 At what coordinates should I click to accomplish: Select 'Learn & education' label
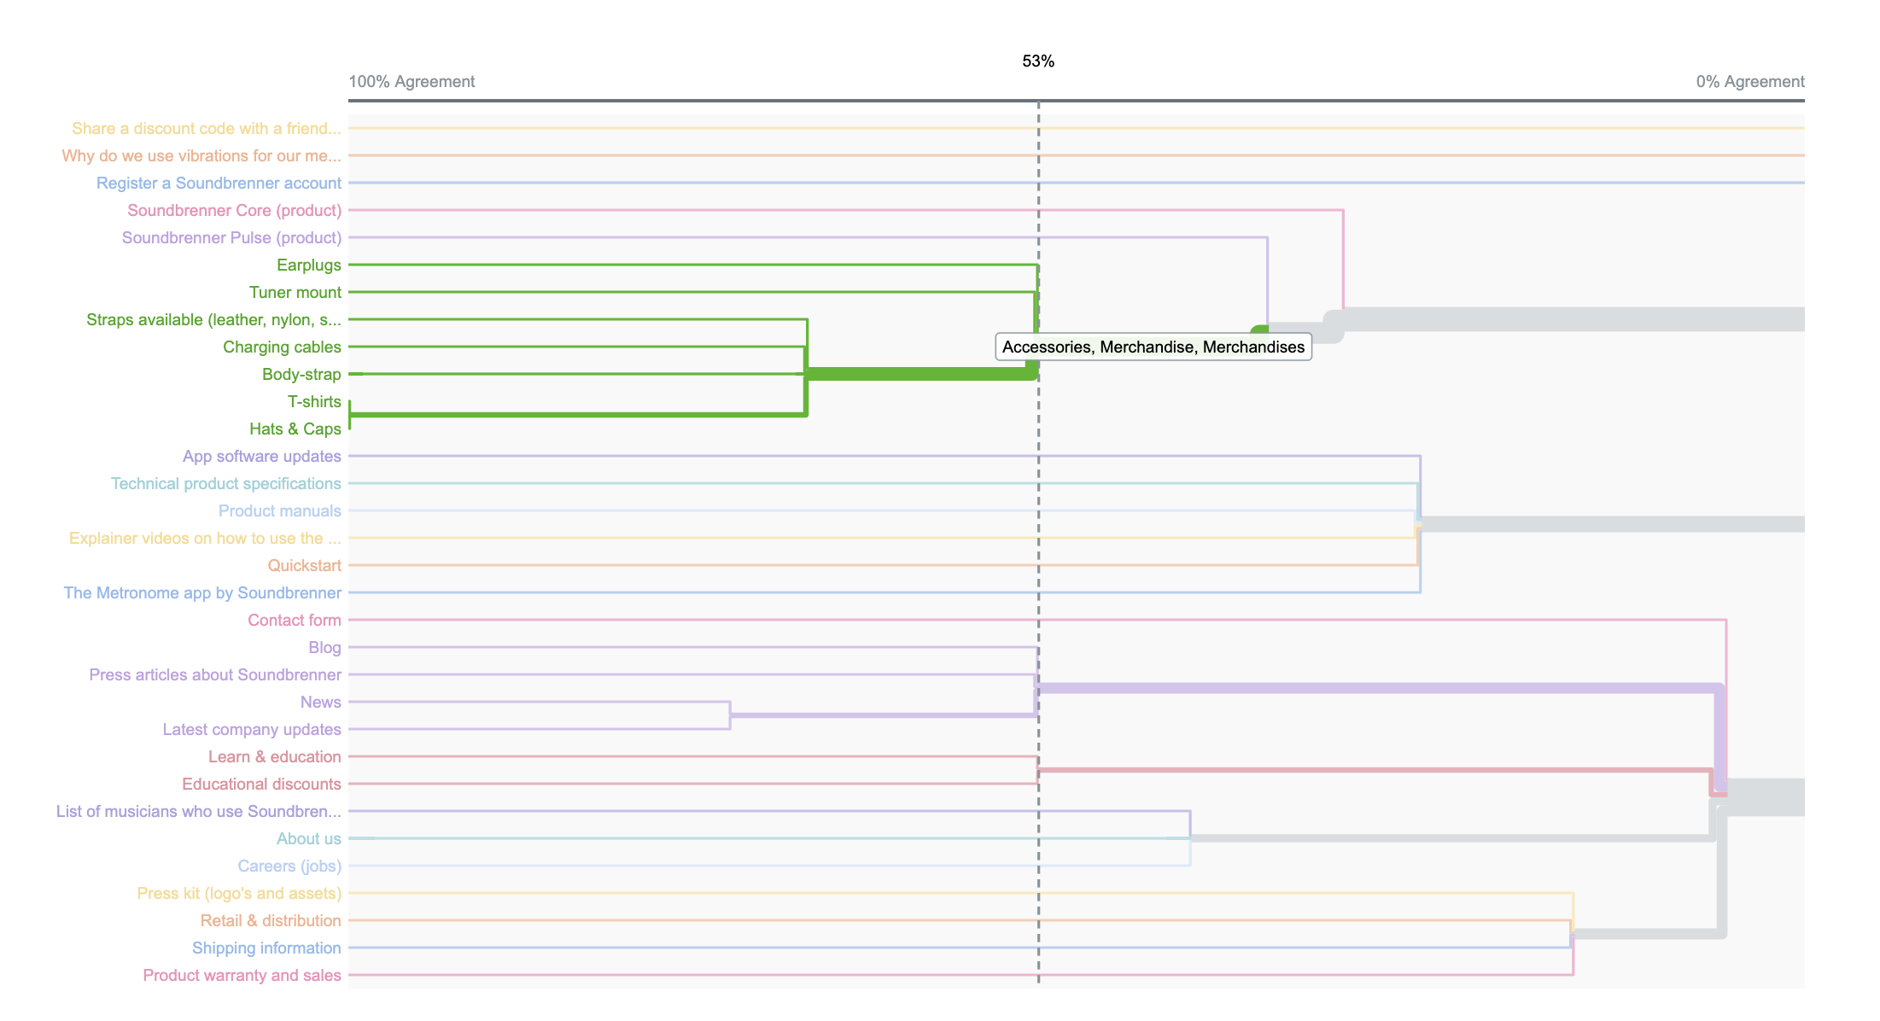click(275, 756)
